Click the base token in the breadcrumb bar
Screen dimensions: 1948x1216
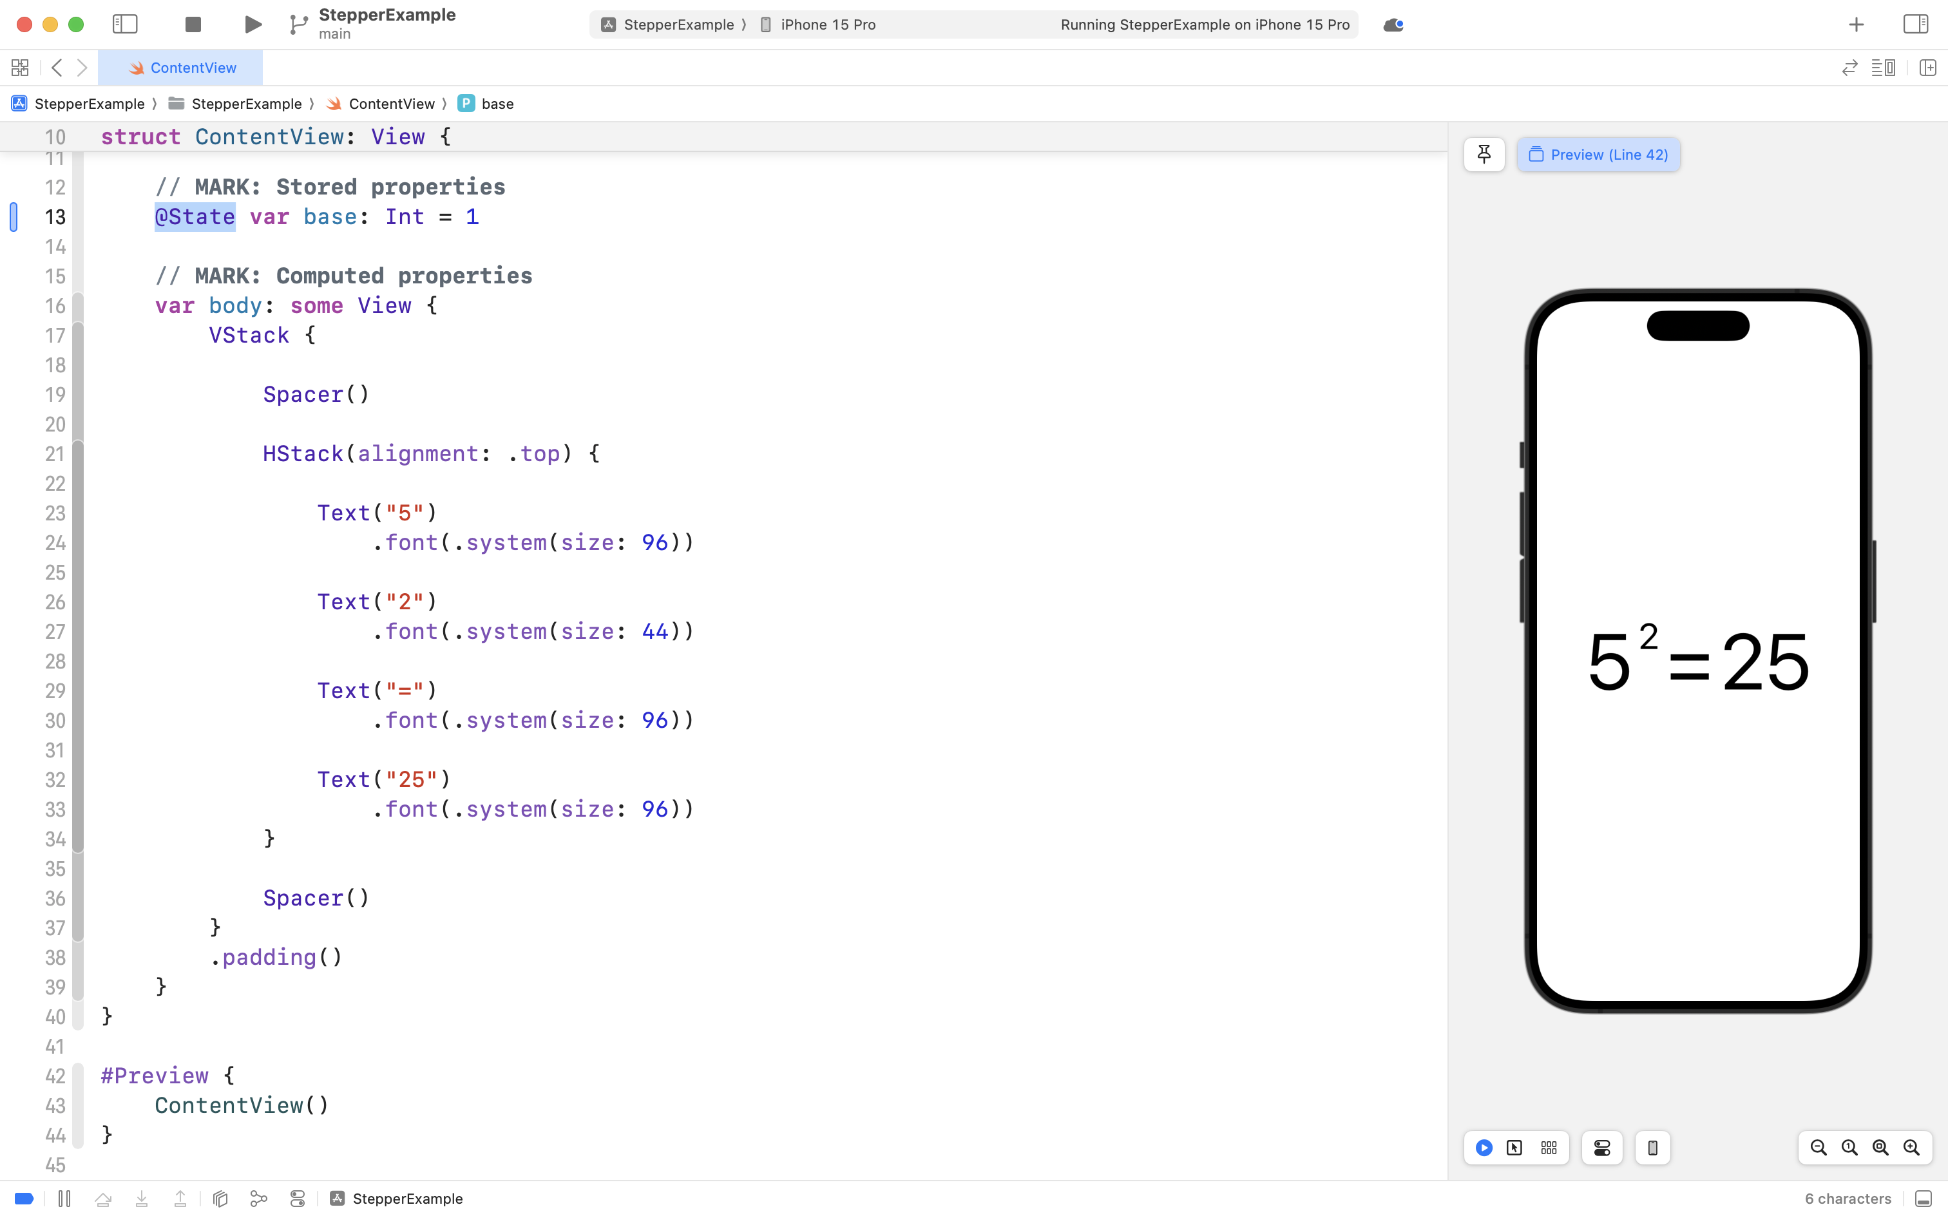[497, 103]
